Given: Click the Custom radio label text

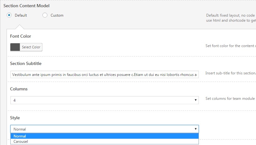Looking at the screenshot, I should tap(57, 15).
